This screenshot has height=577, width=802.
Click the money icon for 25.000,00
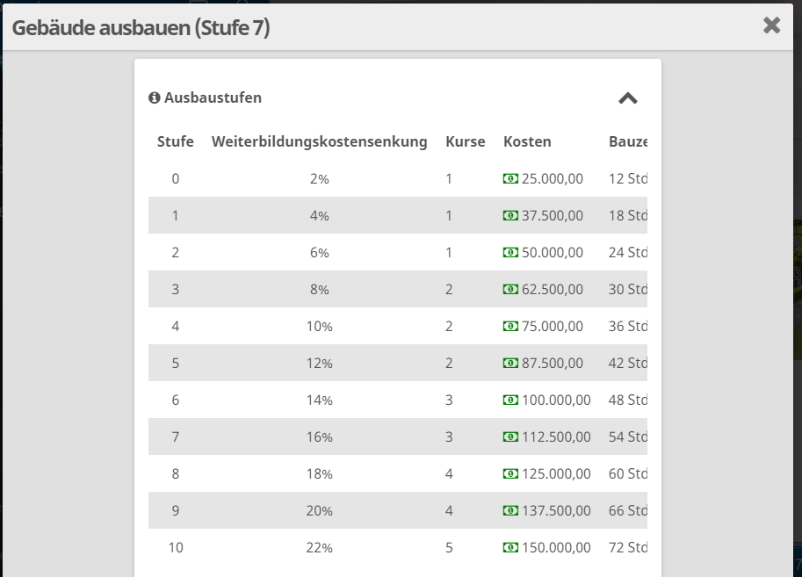point(510,178)
